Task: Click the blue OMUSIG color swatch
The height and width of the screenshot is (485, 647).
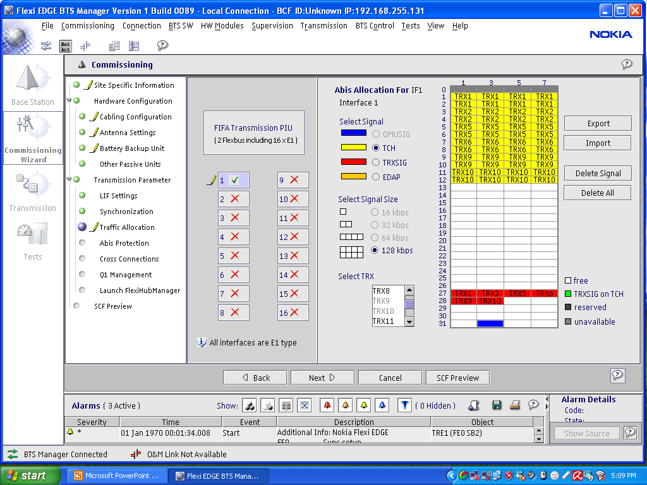Action: click(x=354, y=134)
